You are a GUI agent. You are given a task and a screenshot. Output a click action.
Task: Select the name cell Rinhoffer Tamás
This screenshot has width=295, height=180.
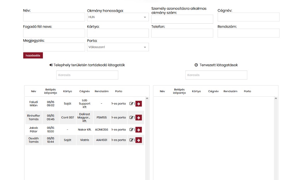pyautogui.click(x=33, y=118)
